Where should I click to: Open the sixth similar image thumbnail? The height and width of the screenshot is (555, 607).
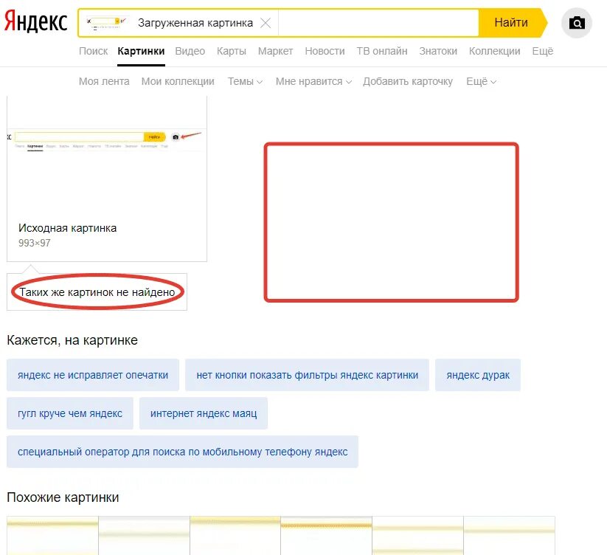click(510, 536)
